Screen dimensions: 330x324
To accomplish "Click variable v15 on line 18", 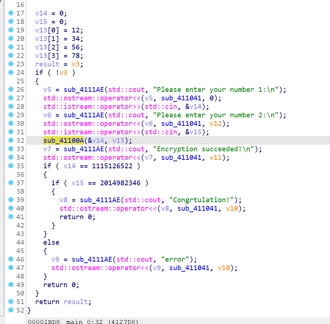I will (41, 22).
